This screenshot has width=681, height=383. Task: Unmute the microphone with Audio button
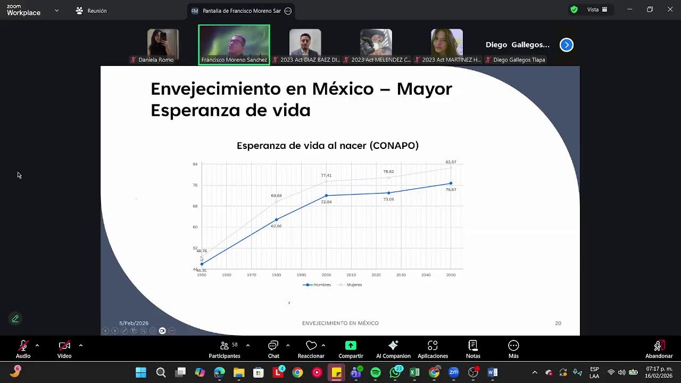23,349
